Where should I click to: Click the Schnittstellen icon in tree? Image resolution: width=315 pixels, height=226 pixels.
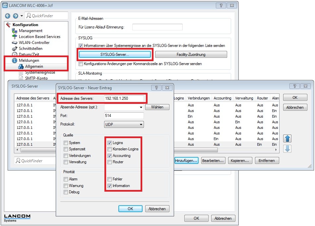coord(15,49)
